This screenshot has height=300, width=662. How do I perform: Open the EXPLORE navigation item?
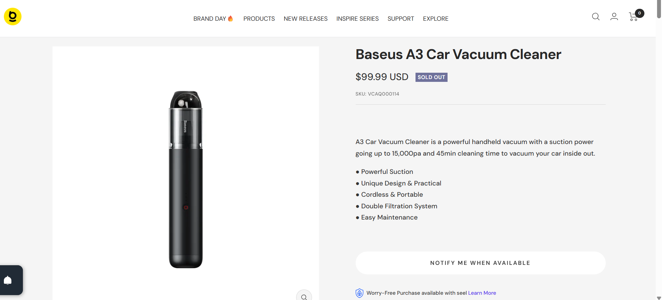(x=436, y=19)
